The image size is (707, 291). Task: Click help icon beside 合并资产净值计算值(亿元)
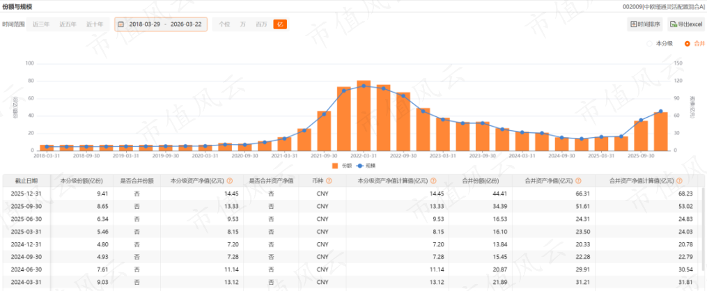(678, 180)
